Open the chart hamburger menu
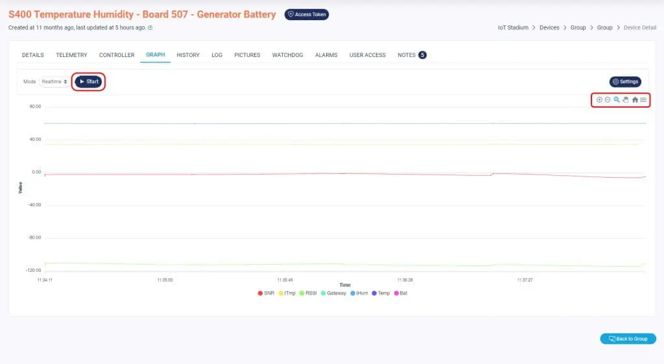Screen dimensions: 664x364 [643, 100]
